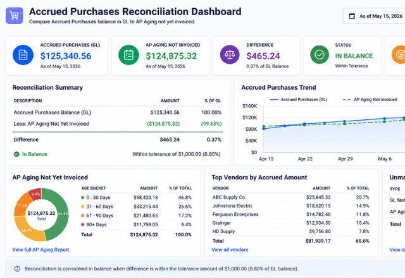Click the $81,939.17 vendor total amount
This screenshot has width=405, height=278.
click(318, 241)
